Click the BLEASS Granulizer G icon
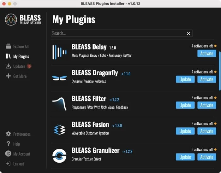This screenshot has height=173, width=221. [59, 156]
